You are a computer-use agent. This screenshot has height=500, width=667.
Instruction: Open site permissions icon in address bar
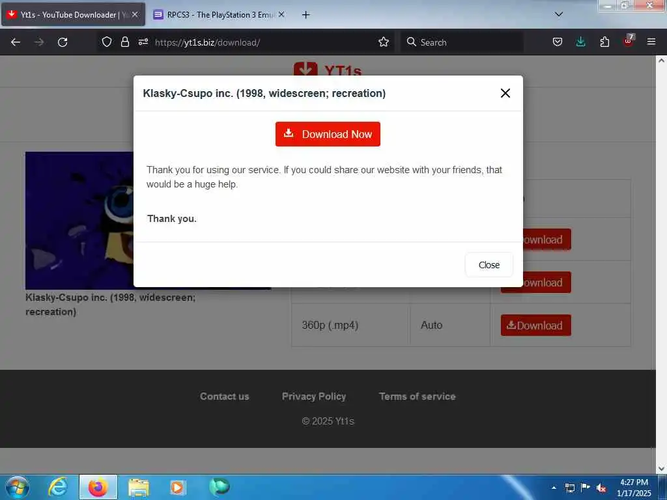click(143, 42)
